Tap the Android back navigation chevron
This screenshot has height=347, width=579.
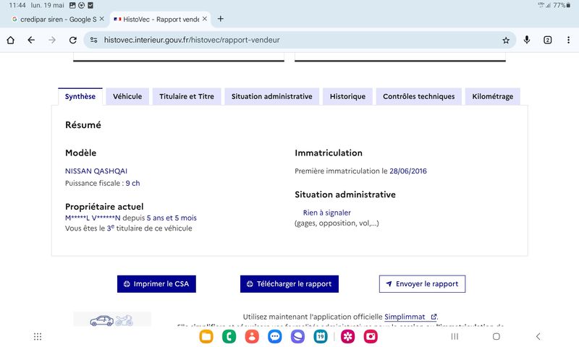tap(538, 336)
